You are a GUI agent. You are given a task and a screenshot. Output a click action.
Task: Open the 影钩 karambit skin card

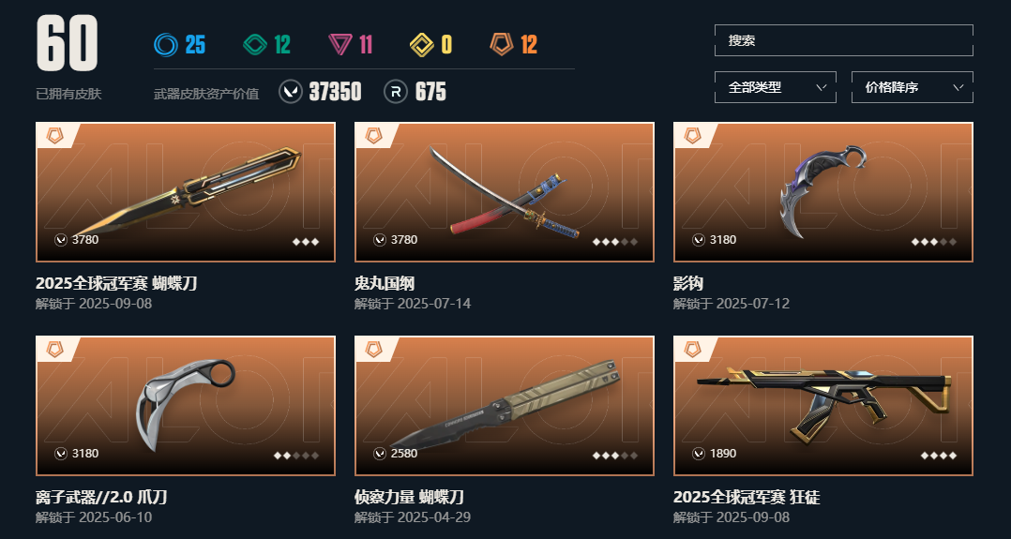(x=823, y=192)
